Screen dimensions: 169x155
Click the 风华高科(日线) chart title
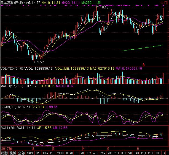(12, 3)
